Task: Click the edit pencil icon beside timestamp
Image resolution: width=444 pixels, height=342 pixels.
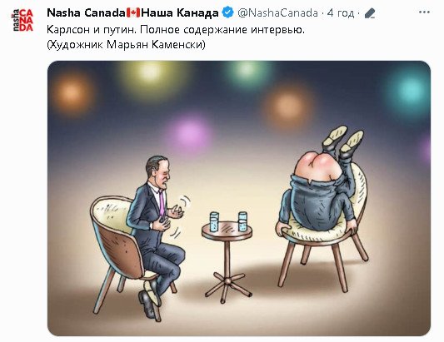Action: (x=370, y=13)
